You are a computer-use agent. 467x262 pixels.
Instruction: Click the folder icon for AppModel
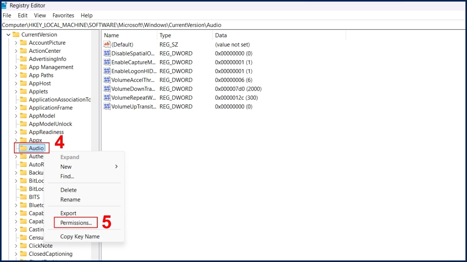click(x=23, y=116)
